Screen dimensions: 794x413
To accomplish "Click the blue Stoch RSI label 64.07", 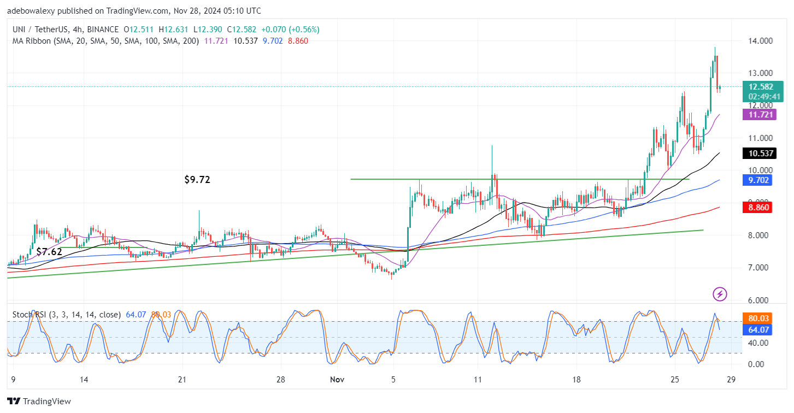I will point(757,329).
